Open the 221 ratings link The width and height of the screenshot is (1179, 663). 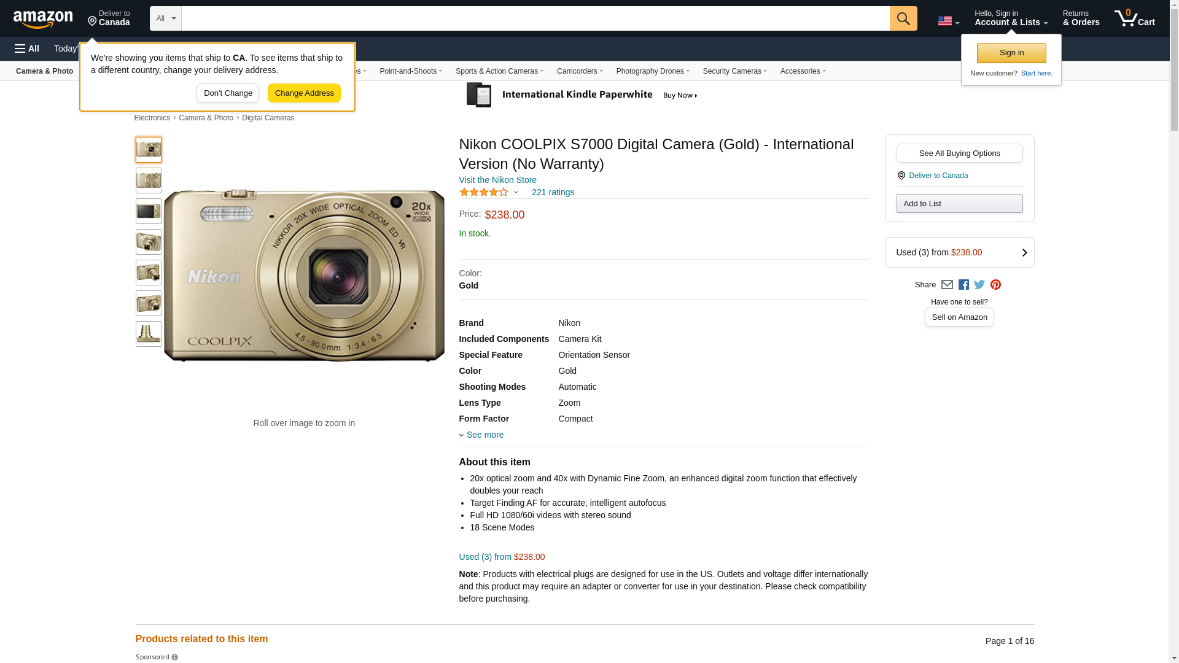coord(553,192)
